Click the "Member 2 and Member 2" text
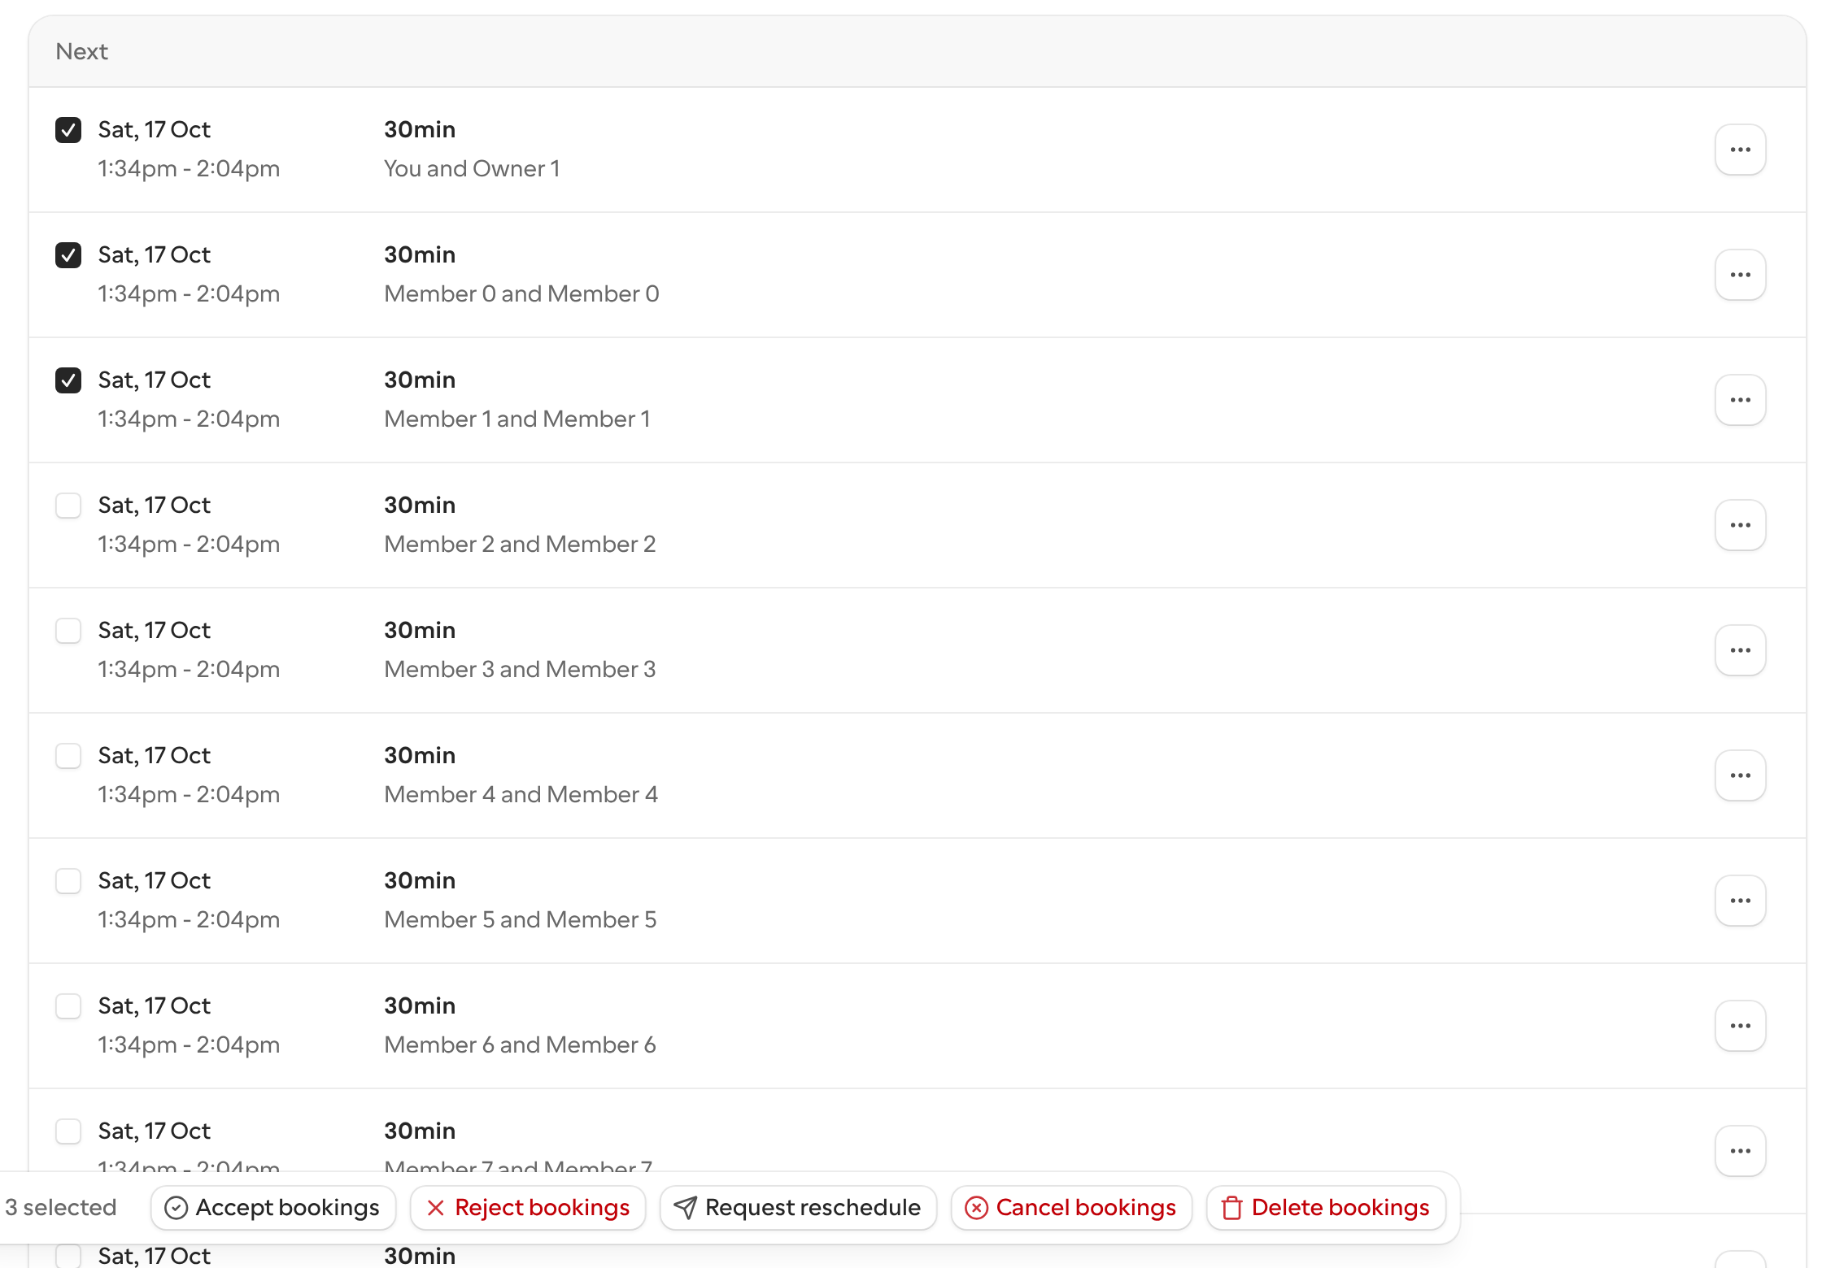Image resolution: width=1822 pixels, height=1268 pixels. (520, 544)
